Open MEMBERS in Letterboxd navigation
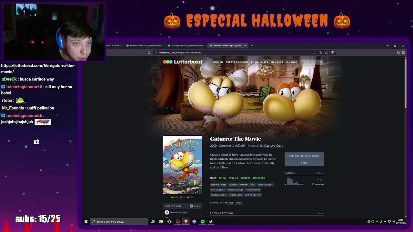Screen dimensions: 413x232 point(277,62)
